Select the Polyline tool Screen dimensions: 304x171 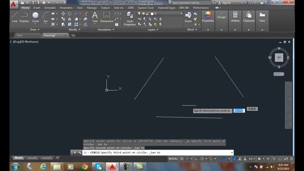24,17
